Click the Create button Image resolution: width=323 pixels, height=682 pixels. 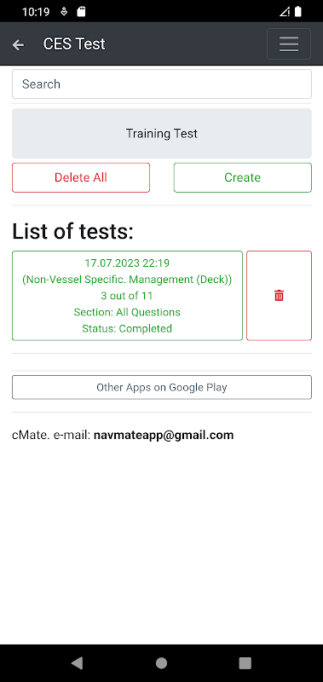[x=243, y=177]
